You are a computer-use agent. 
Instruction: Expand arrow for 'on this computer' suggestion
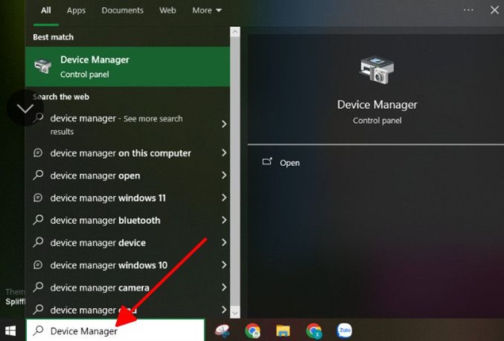click(x=224, y=153)
